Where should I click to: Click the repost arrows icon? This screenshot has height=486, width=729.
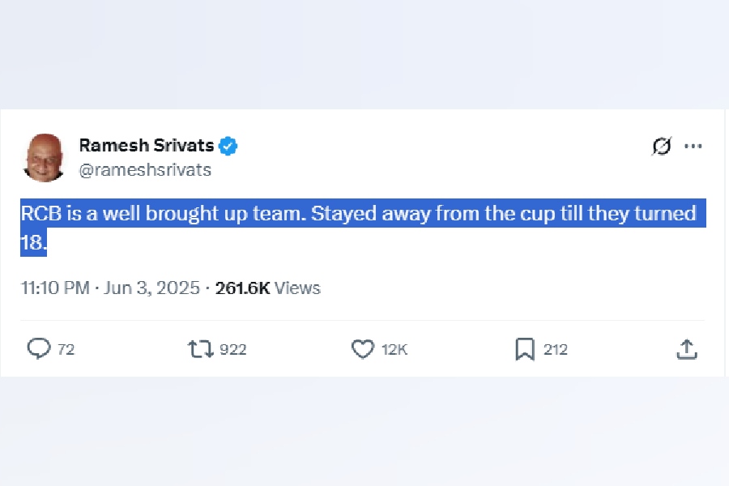click(200, 349)
